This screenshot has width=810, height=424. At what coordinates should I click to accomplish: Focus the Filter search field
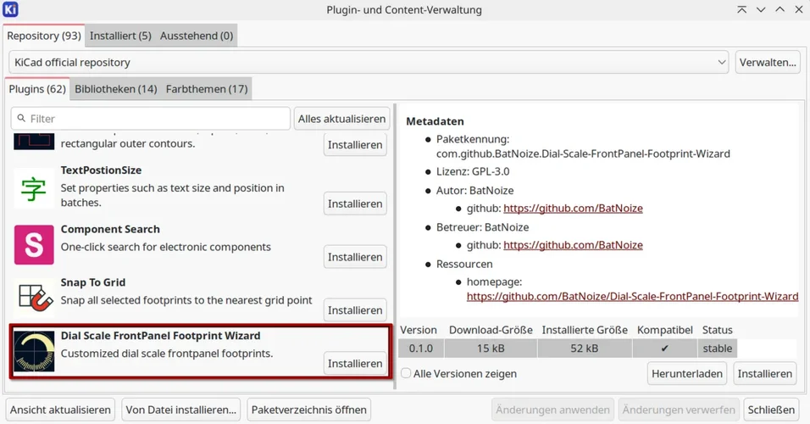150,119
